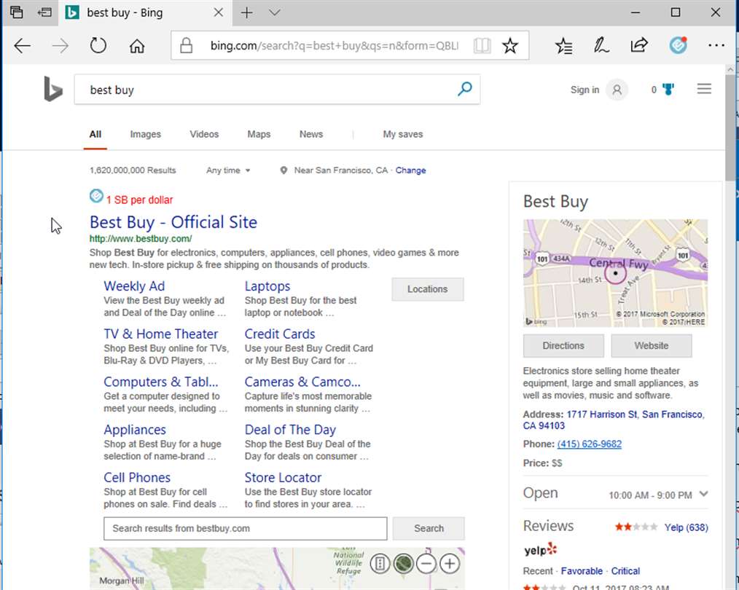Click the http://www.bestbuy.com/ green URL
739x590 pixels.
coord(141,239)
